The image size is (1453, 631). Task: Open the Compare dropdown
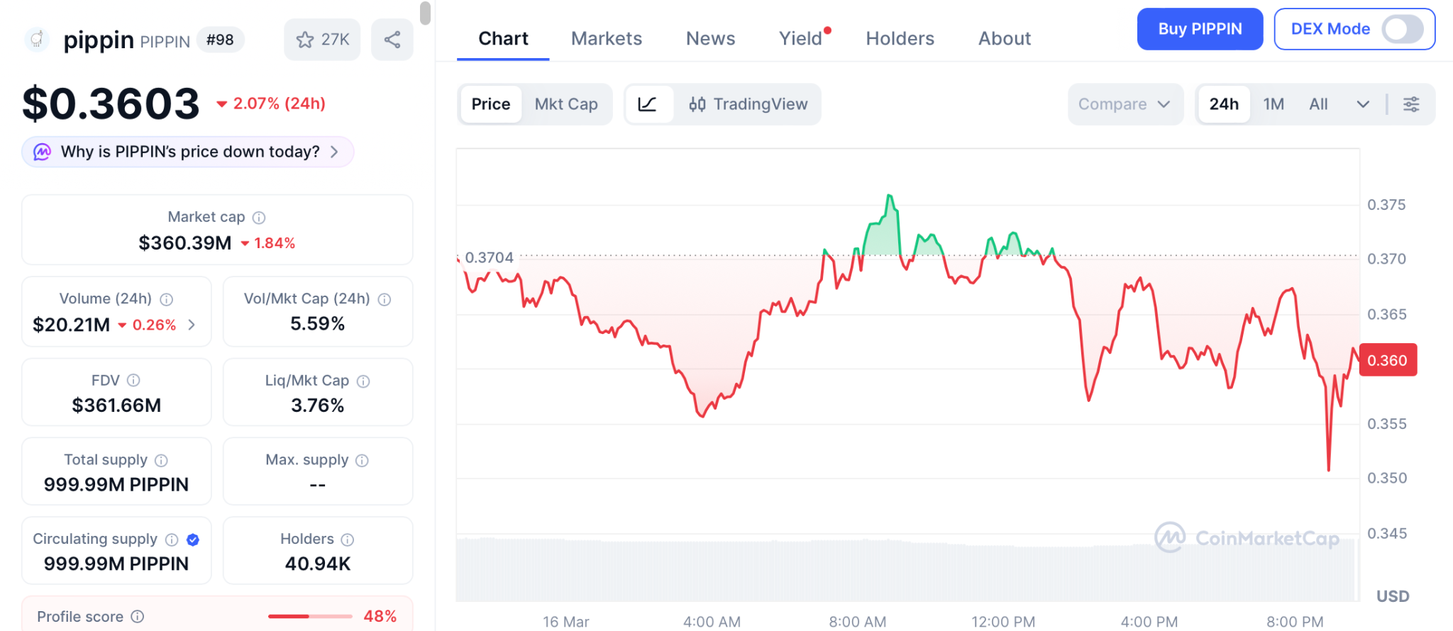[1125, 104]
